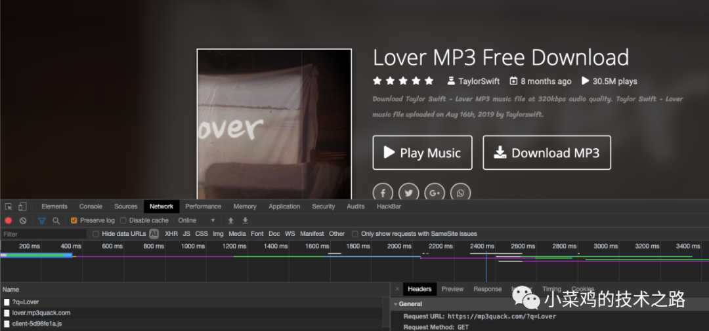Open network search with the magnifier icon
709x331 pixels.
pyautogui.click(x=56, y=220)
